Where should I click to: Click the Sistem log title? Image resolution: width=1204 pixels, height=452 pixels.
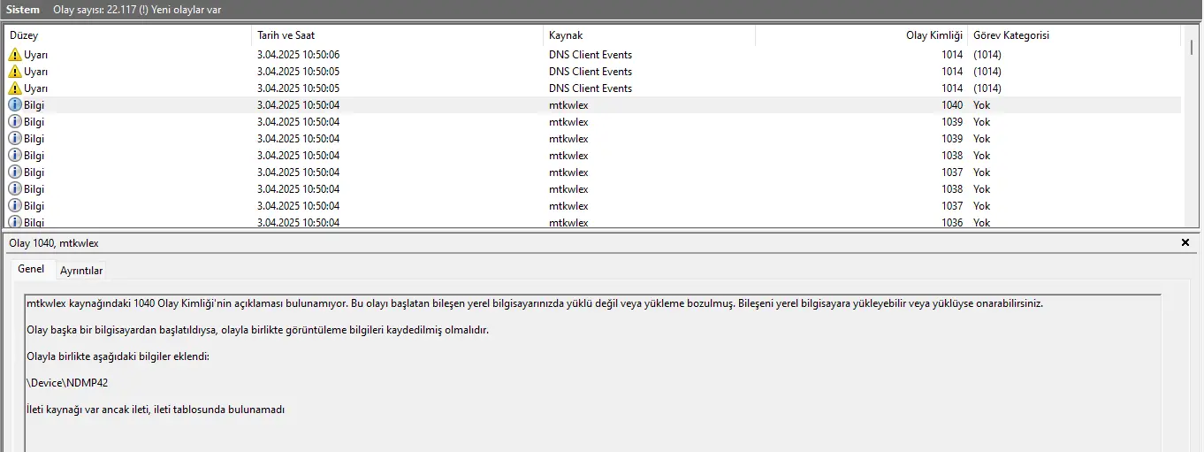(23, 9)
